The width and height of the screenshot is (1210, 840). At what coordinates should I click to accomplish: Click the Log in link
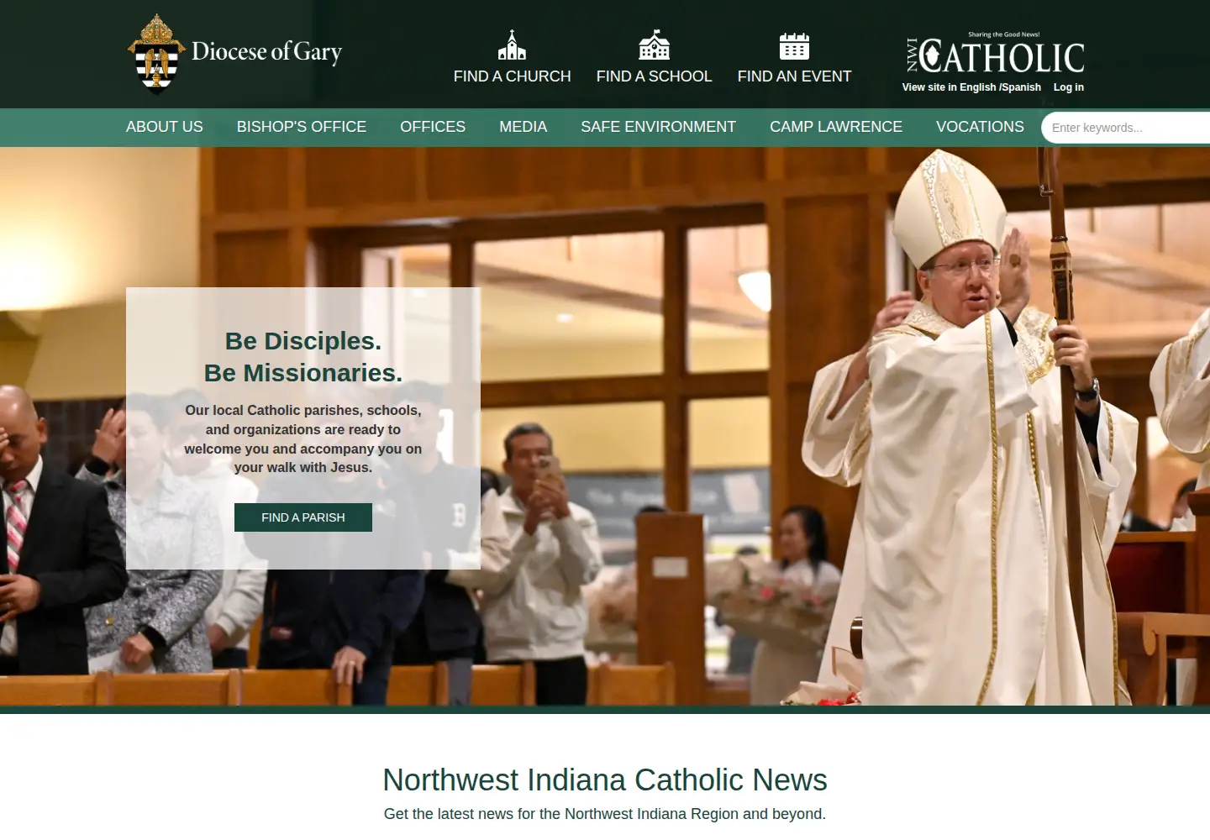tap(1068, 87)
